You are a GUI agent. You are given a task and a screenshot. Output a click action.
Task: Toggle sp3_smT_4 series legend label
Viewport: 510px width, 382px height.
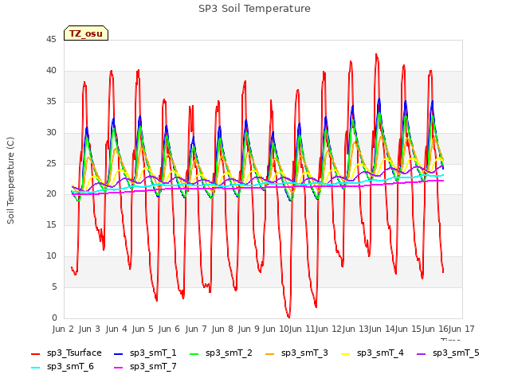click(x=380, y=353)
